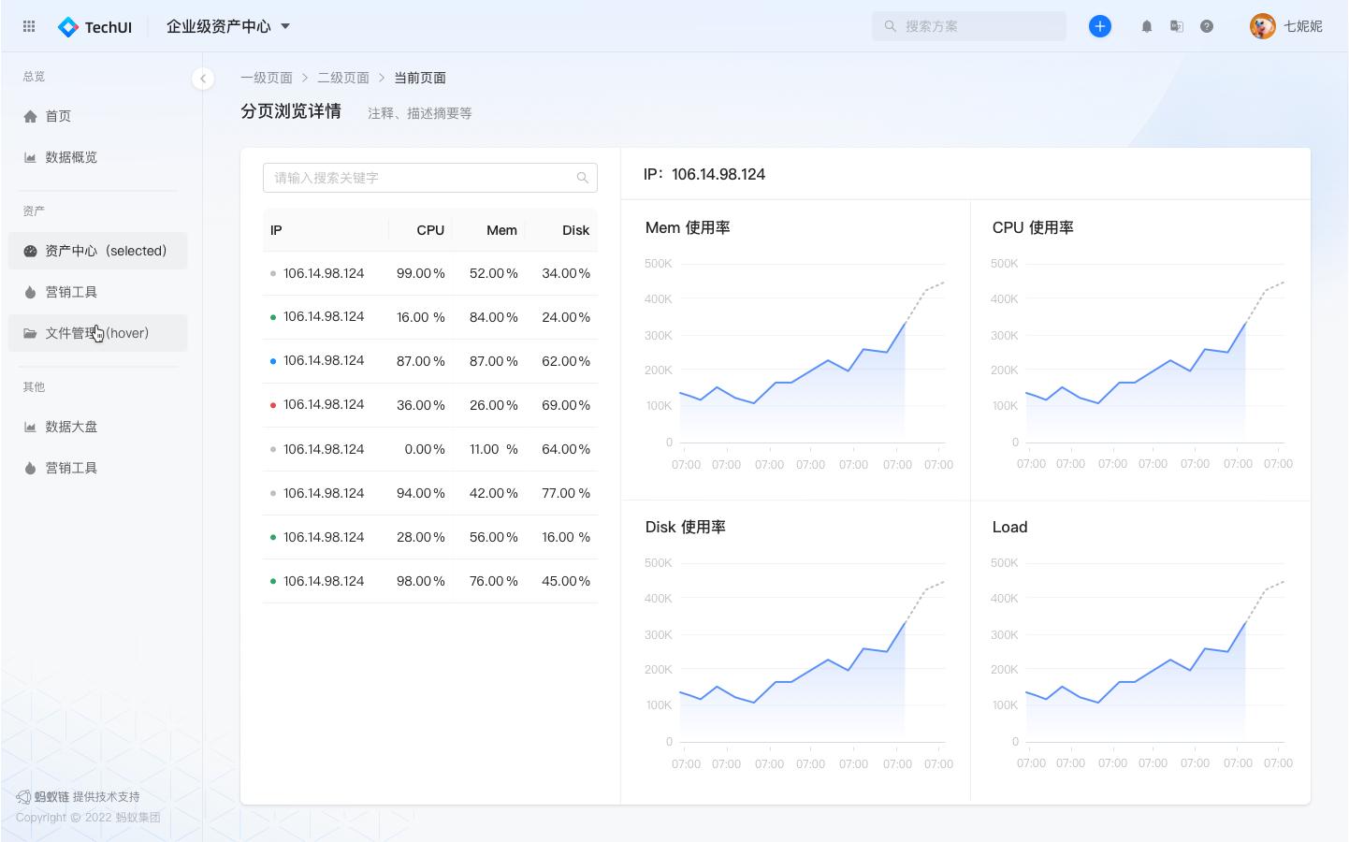
Task: Open 营销工具 under 其他 section
Action: coord(98,468)
